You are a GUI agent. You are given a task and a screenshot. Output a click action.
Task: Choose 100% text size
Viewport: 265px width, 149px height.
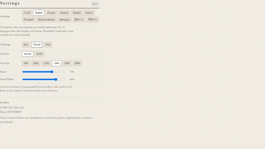tap(36, 63)
